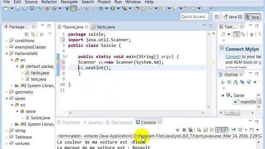Open Saisie.java in Package Explorer
Viewport: 265px width, 149px height.
point(40,118)
